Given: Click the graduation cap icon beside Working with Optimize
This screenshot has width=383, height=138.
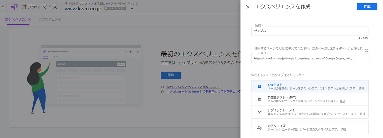Looking at the screenshot, I should click(x=163, y=91).
